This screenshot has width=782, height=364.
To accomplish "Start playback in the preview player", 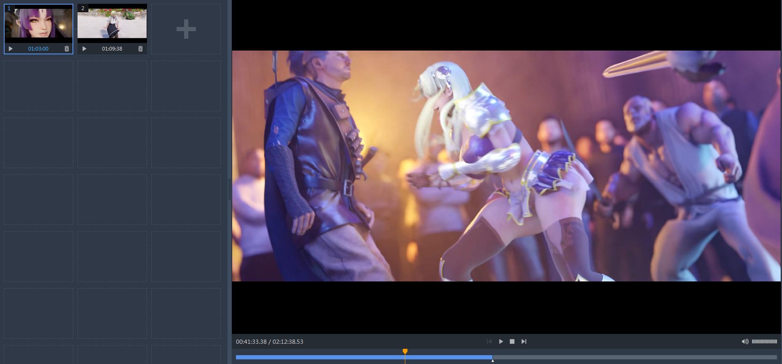I will (x=501, y=342).
